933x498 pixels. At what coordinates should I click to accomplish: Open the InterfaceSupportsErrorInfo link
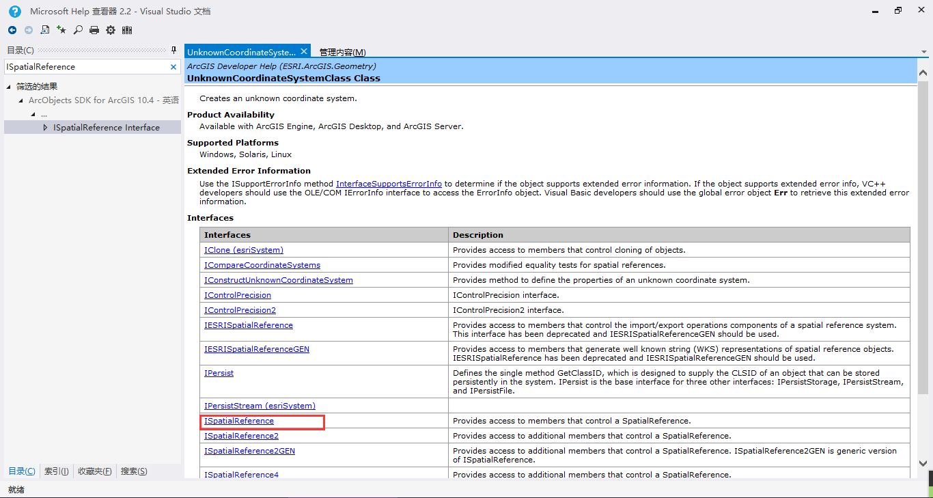click(389, 184)
